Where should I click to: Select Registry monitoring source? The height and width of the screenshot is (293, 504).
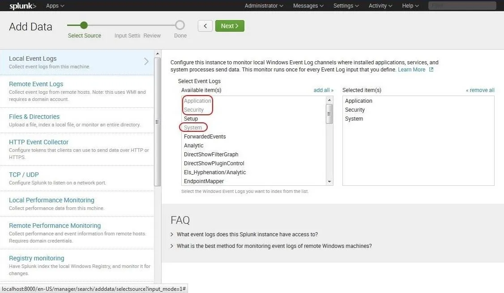click(x=77, y=265)
